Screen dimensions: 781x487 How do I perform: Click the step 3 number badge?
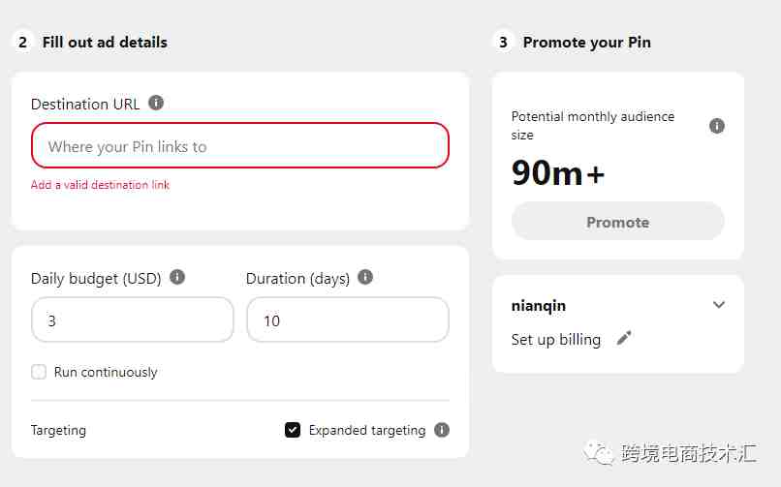click(503, 43)
